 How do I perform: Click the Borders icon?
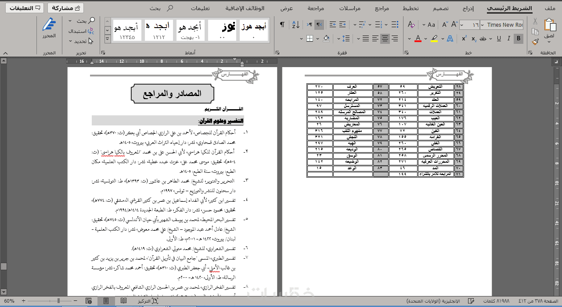310,39
